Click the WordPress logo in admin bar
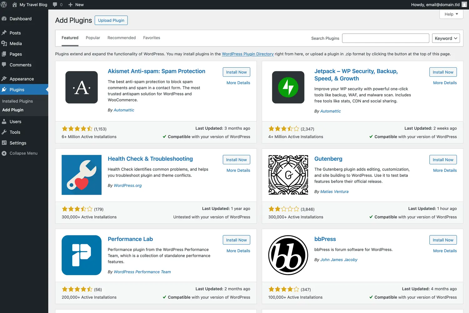 pos(4,5)
